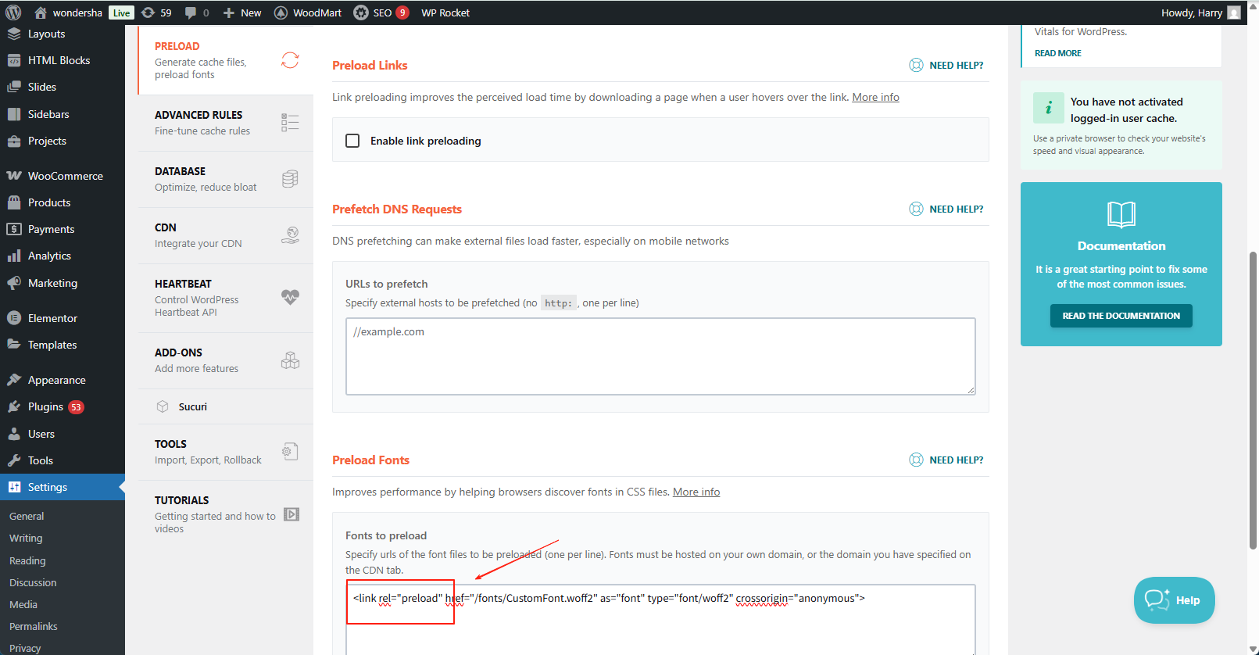Click the Live status badge

tap(121, 13)
